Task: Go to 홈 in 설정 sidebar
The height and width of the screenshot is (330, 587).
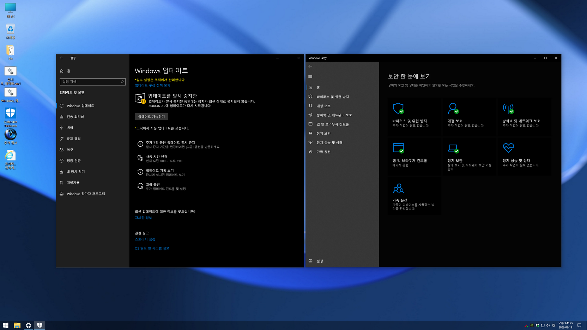Action: (92, 71)
